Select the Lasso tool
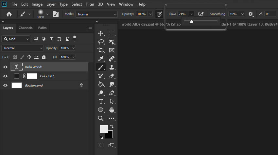This screenshot has width=278, height=155. 101,42
